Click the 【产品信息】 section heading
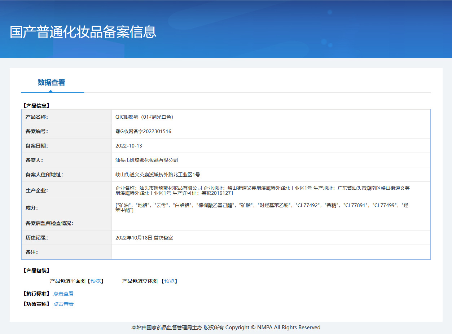452x334 pixels. point(36,106)
